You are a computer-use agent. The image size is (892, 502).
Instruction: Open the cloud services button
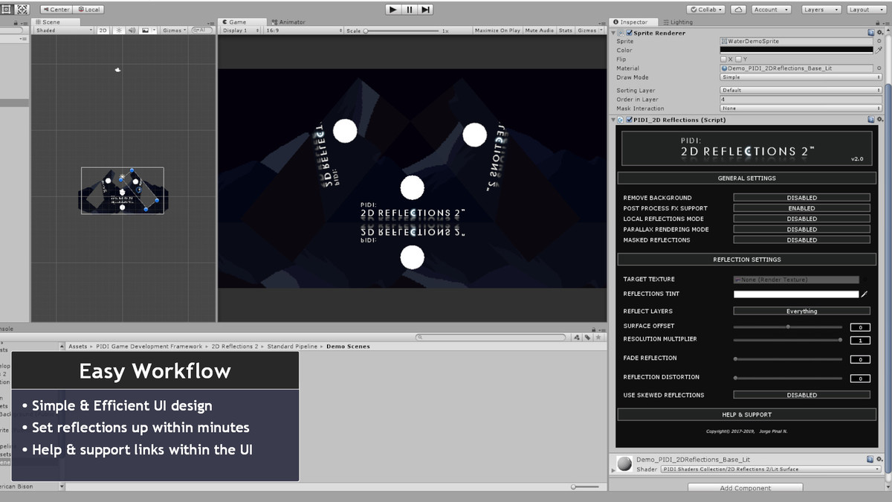(x=738, y=10)
